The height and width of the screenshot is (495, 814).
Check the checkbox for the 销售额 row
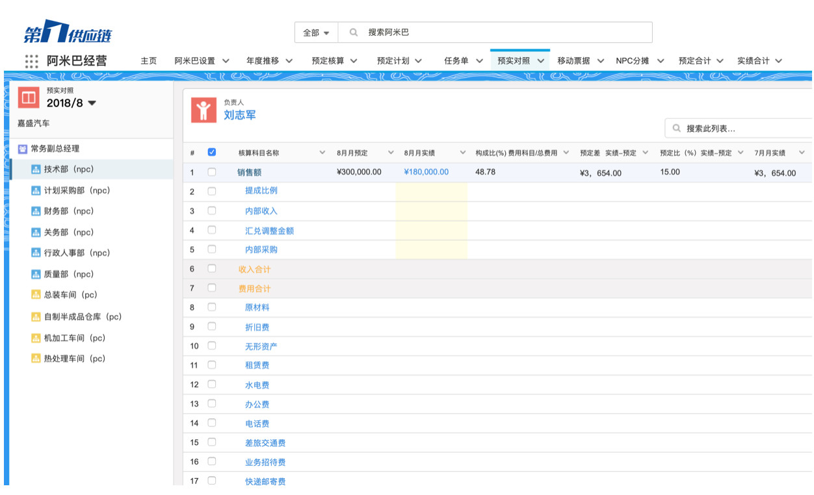211,172
